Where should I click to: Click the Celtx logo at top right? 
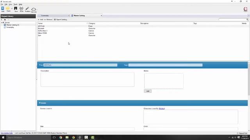tap(246, 9)
